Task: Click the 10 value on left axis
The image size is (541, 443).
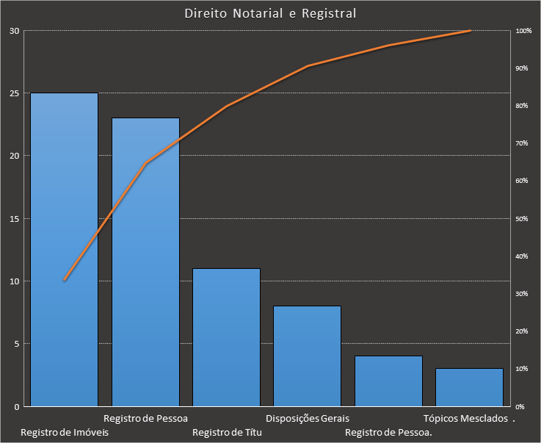Action: click(15, 281)
